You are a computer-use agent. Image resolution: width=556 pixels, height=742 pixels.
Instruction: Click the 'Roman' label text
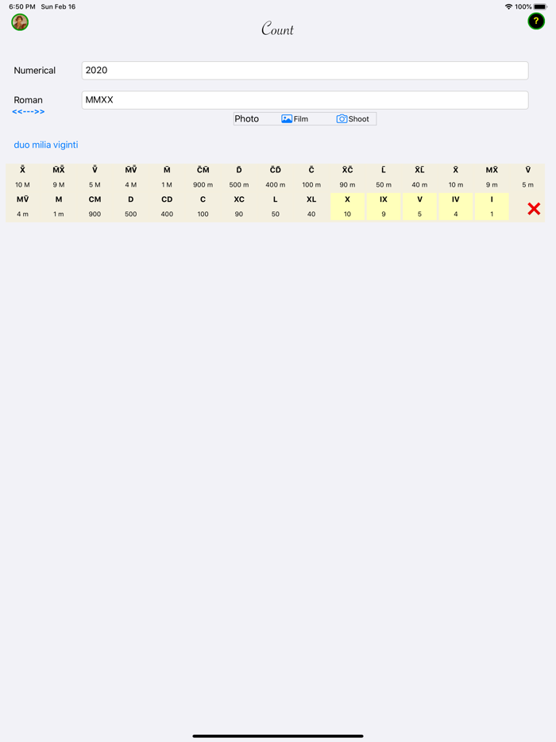(x=28, y=100)
